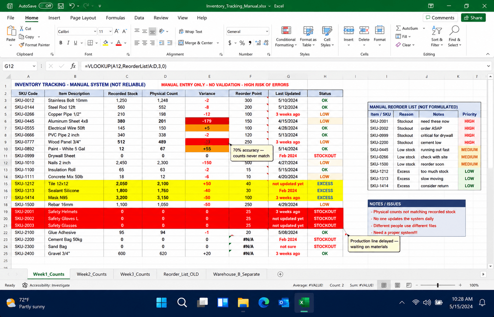Click the zoom slider handle

438,285
